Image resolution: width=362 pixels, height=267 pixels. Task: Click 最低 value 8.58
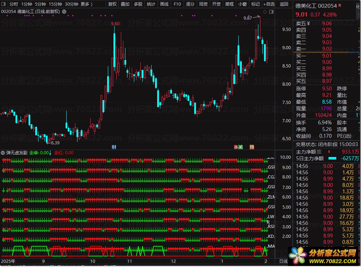point(327,102)
